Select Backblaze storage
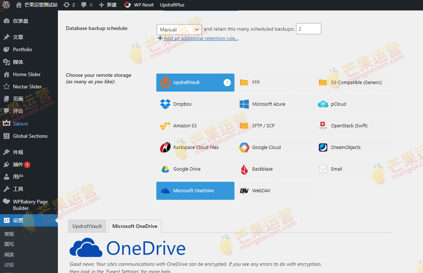The height and width of the screenshot is (273, 423). tap(274, 169)
